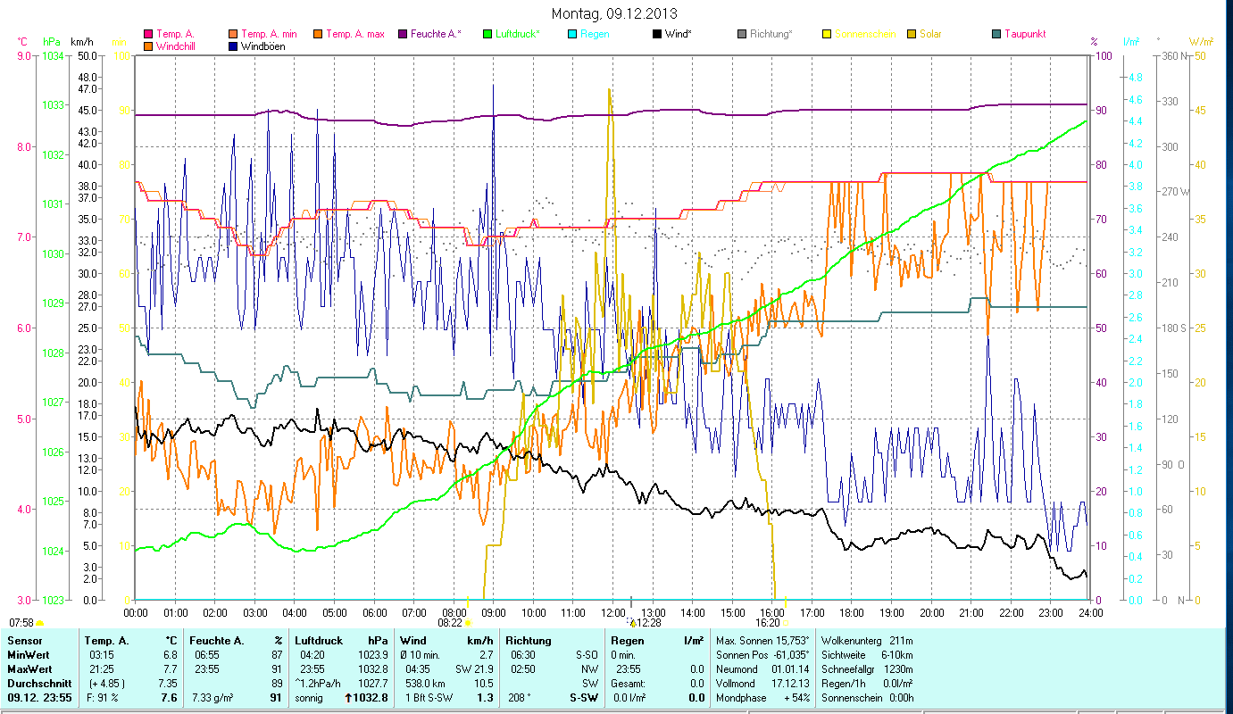Click the orange Temp. A. min legend square
1233x714 pixels.
(x=233, y=35)
